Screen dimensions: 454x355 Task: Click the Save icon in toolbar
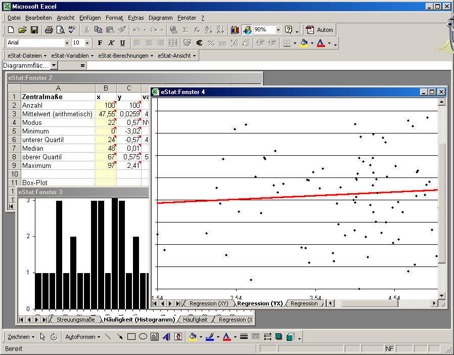34,30
